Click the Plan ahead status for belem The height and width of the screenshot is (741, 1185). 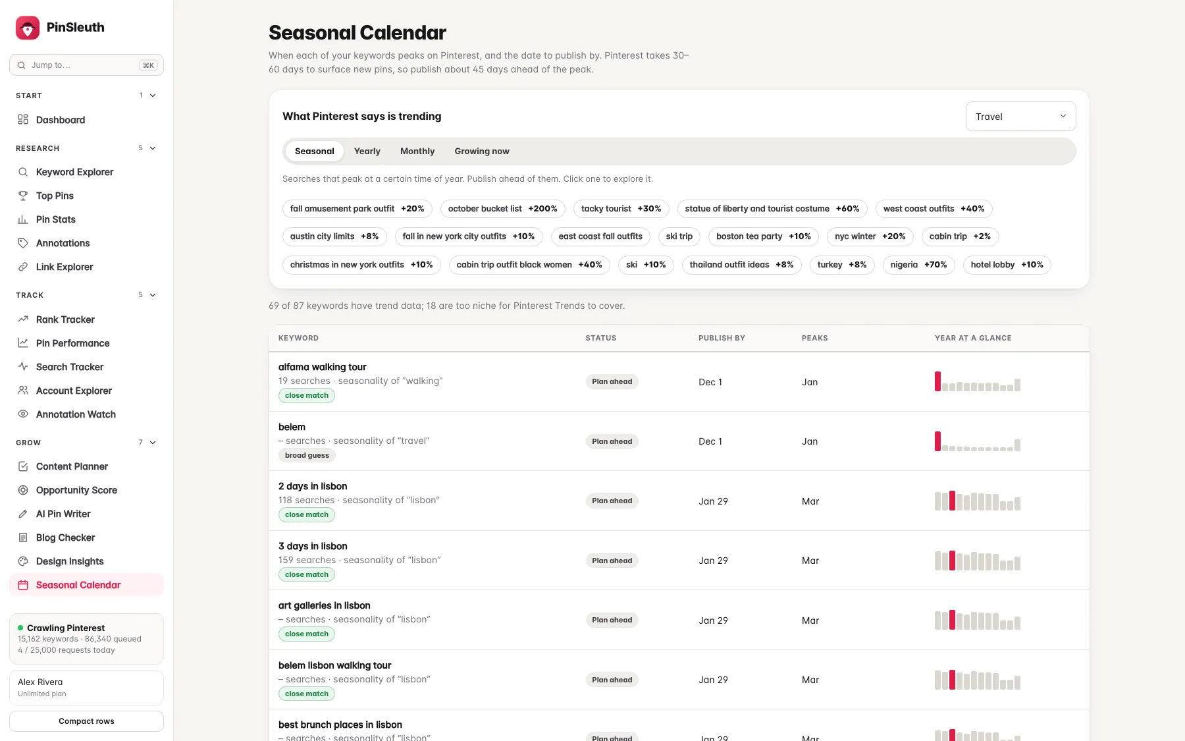pos(612,441)
